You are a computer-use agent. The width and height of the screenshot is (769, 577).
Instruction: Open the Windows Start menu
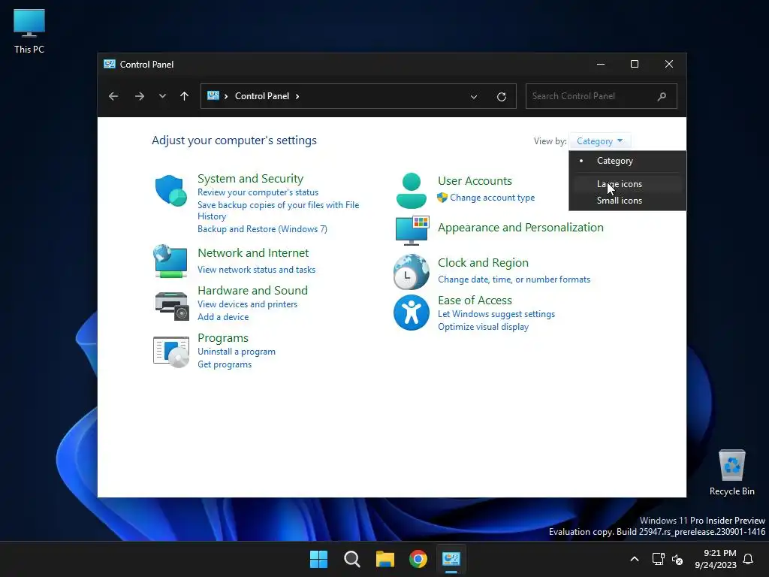point(318,559)
